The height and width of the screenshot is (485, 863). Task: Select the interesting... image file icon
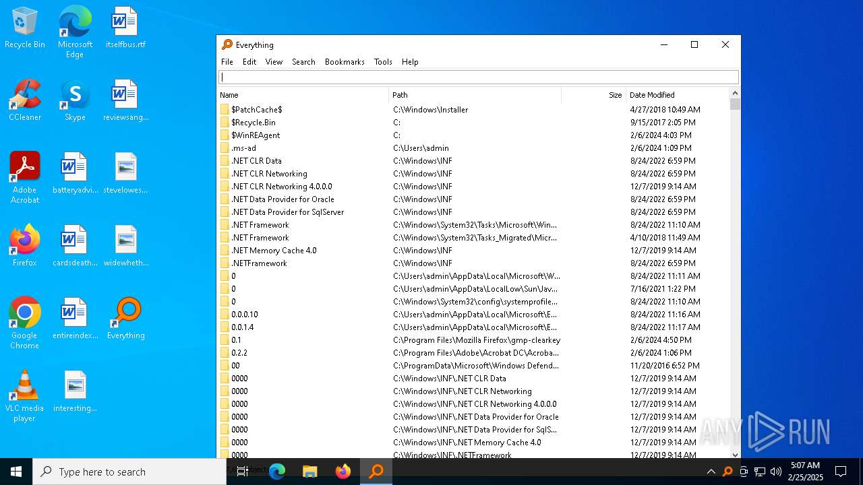pyautogui.click(x=75, y=392)
